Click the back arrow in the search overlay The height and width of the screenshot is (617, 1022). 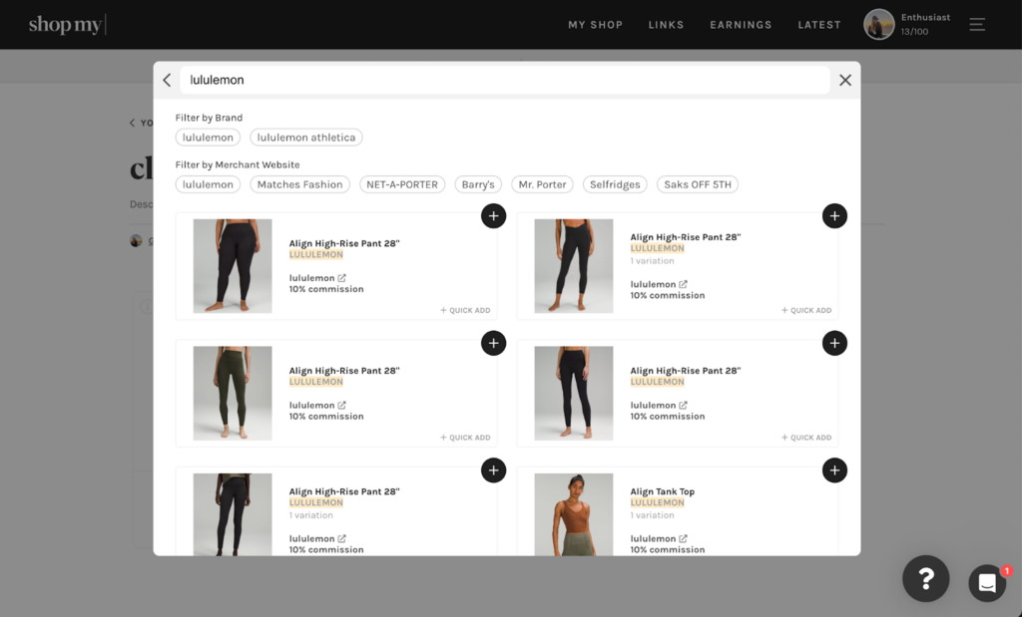[167, 80]
